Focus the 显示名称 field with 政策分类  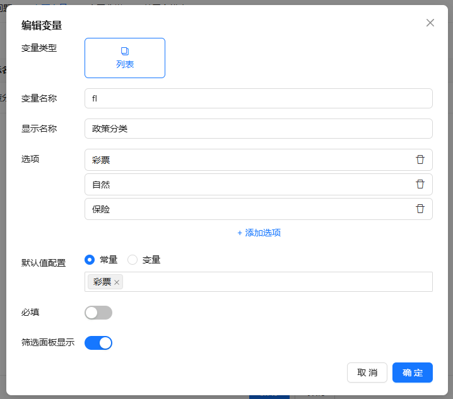pyautogui.click(x=258, y=129)
